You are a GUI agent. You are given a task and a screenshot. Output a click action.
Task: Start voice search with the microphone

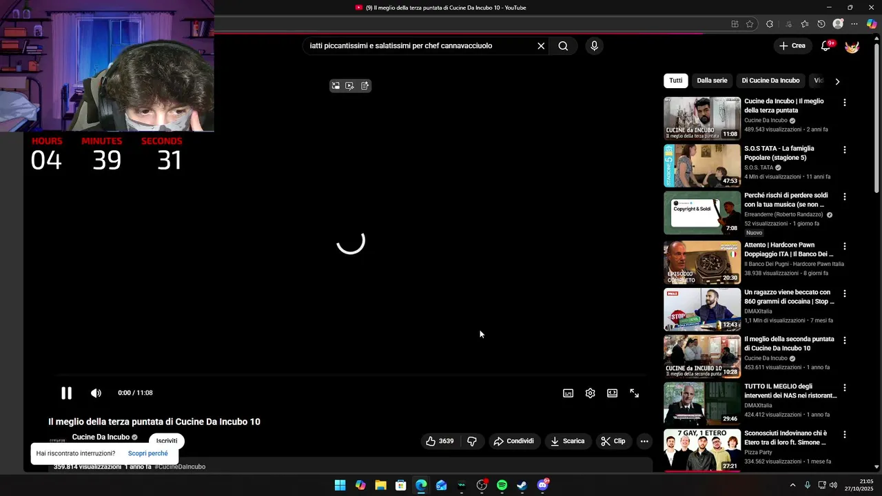point(594,46)
